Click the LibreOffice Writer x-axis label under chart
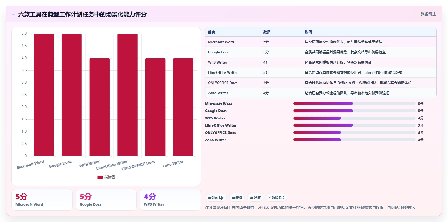The height and width of the screenshot is (222, 448). point(112,165)
